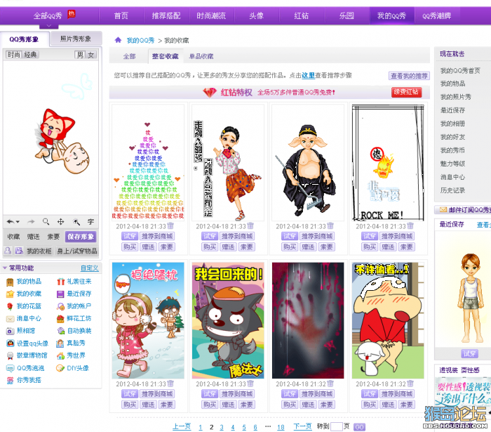Viewport: 491px width, 432px height.
Task: Click trash icon under 我会回来的 wolf
Action: click(250, 384)
